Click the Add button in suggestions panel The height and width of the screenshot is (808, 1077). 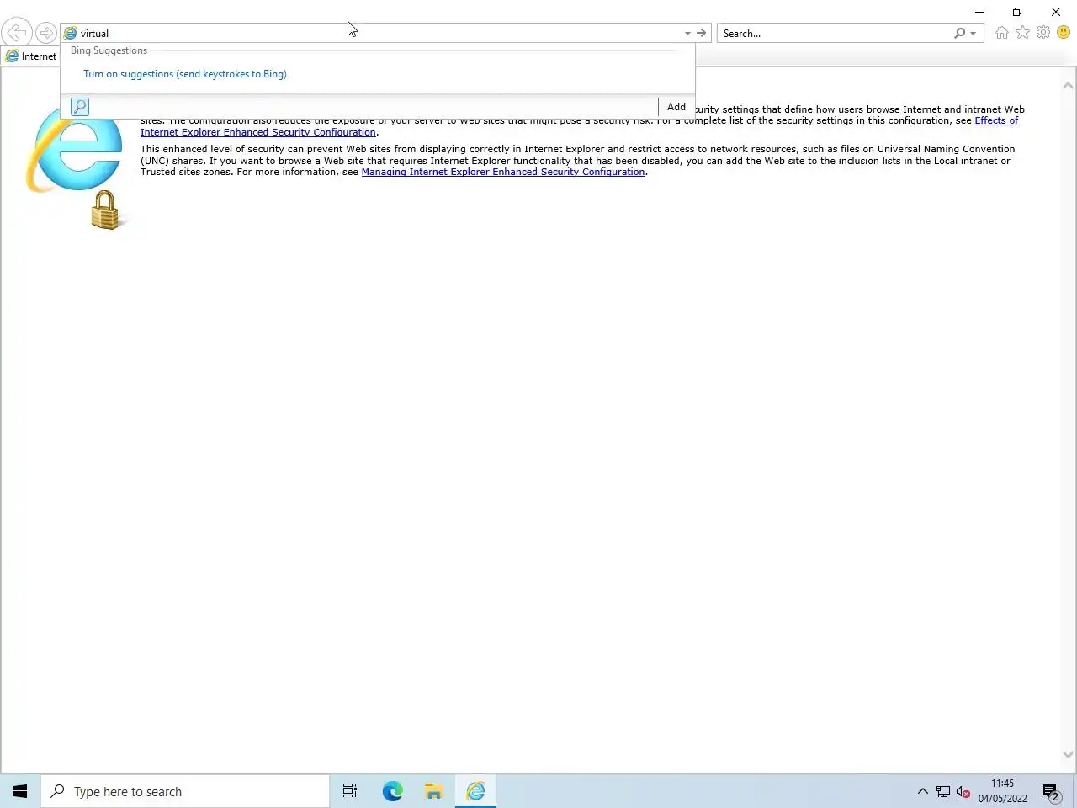click(x=676, y=107)
